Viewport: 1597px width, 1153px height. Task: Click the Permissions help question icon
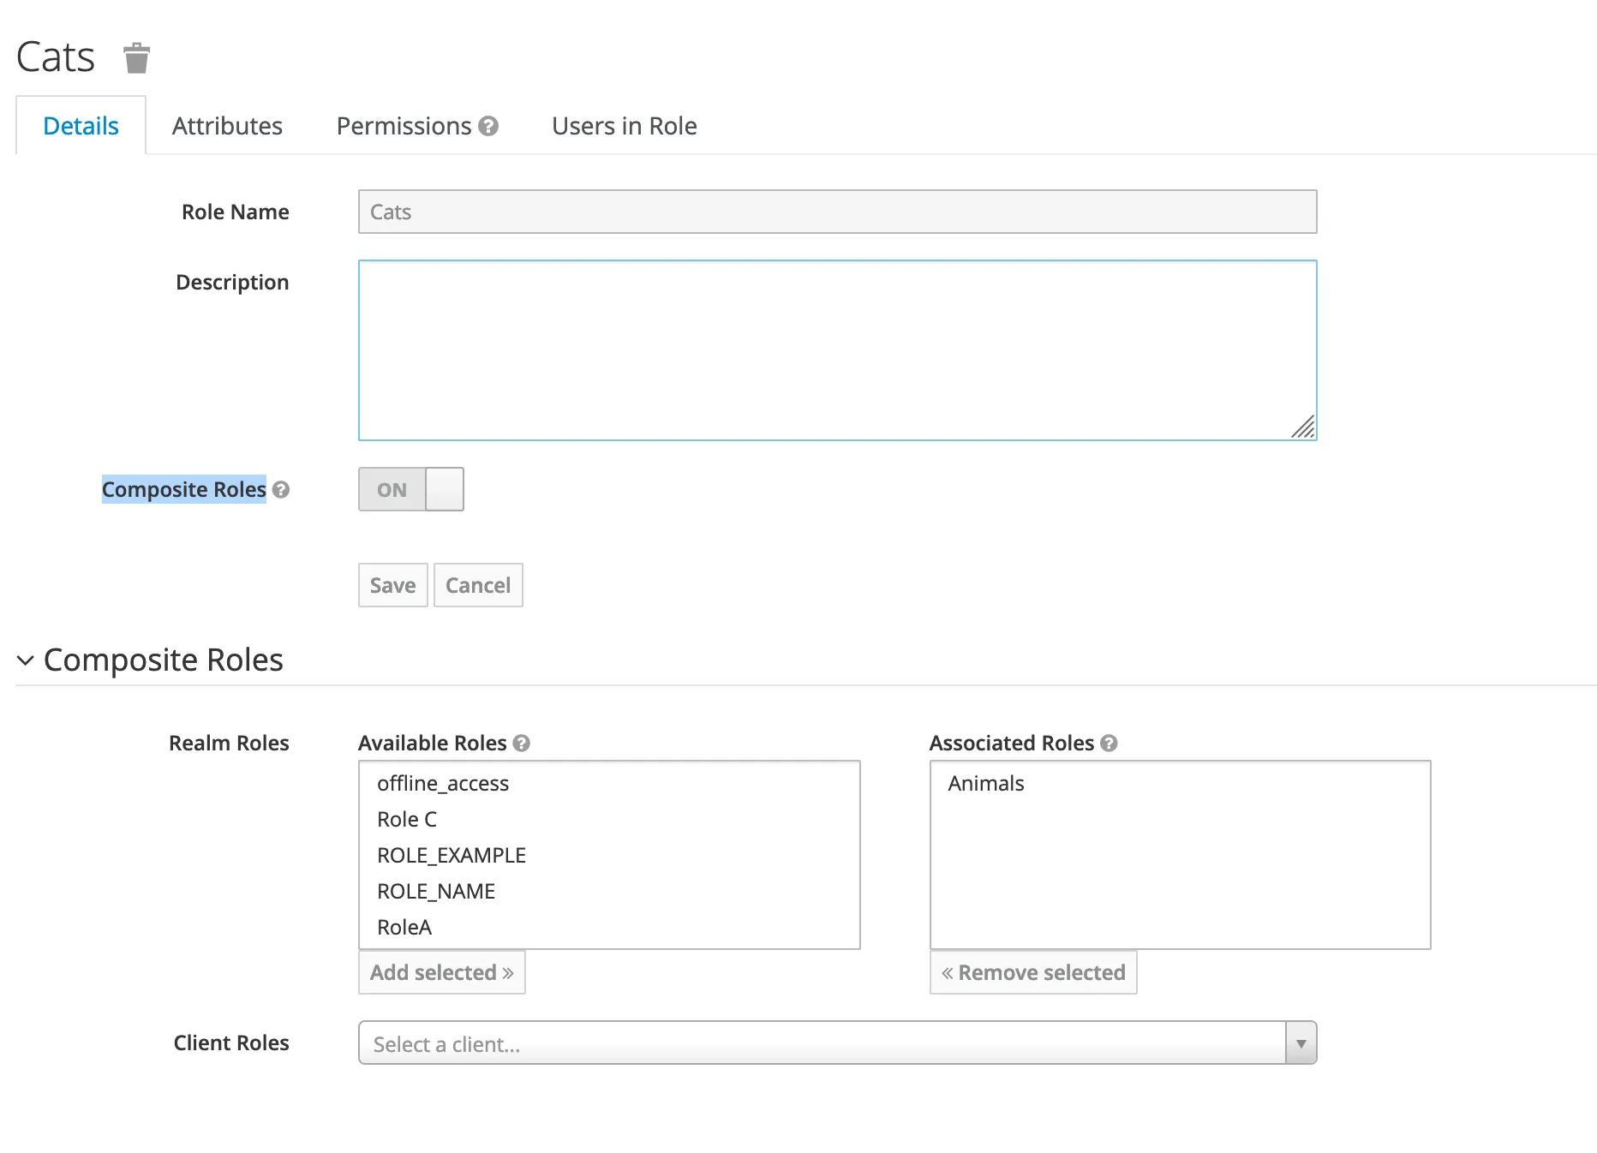click(x=488, y=126)
